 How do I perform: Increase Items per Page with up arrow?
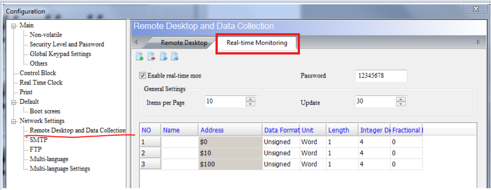point(251,99)
